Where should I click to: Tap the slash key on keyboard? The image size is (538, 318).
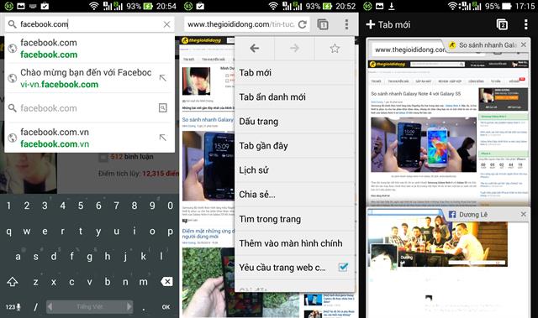tap(35, 307)
